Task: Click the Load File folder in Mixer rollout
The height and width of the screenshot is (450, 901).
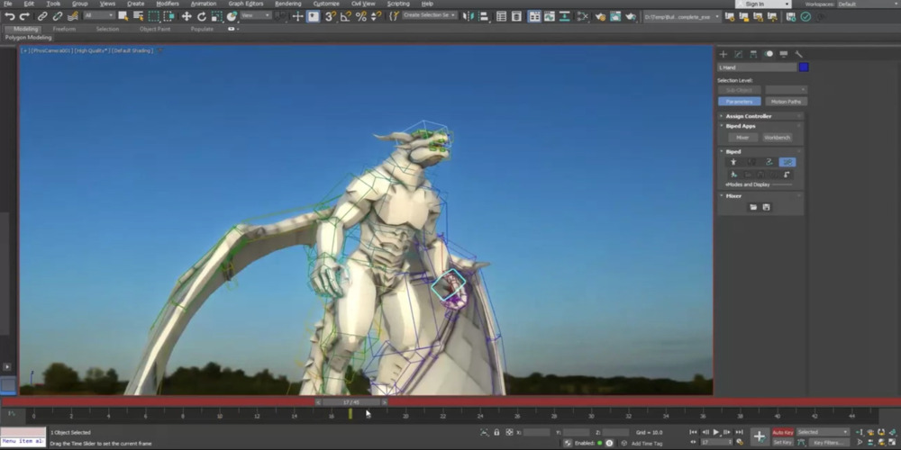Action: pyautogui.click(x=753, y=207)
